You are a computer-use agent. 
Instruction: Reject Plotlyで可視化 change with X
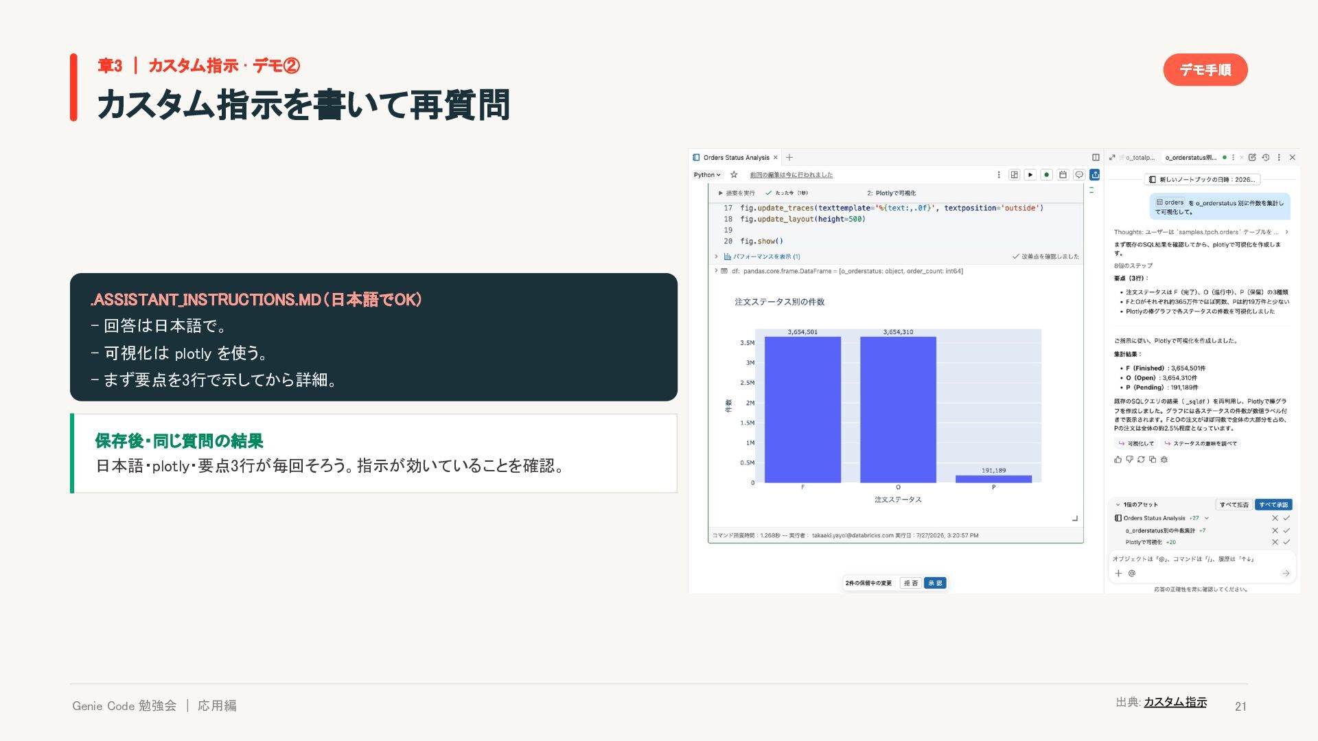(1275, 542)
